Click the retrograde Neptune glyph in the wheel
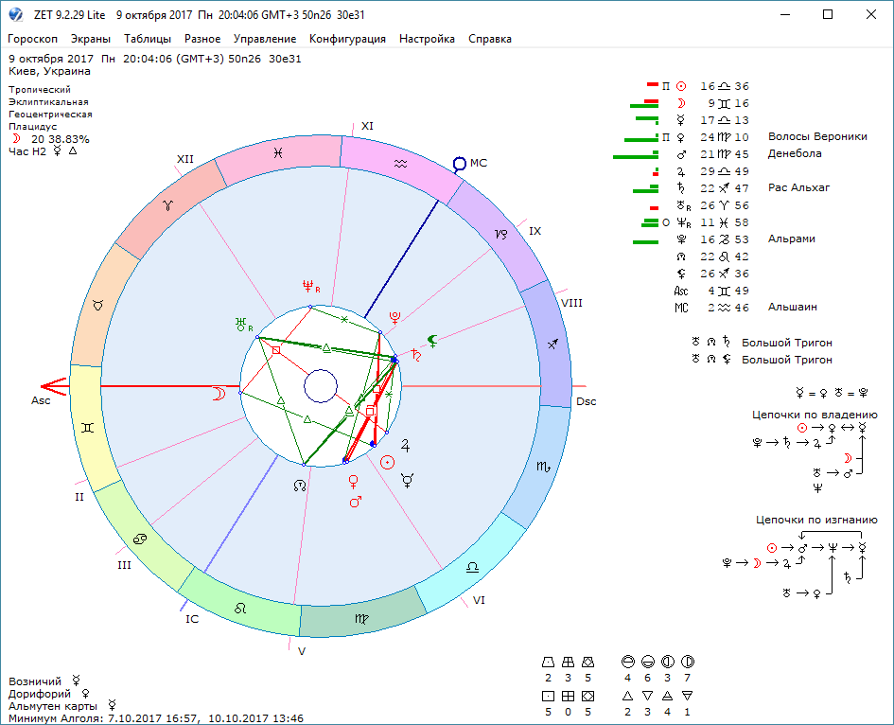This screenshot has width=894, height=725. (307, 285)
